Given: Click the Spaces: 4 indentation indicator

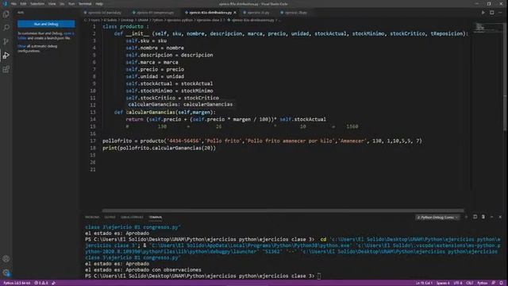Looking at the screenshot, I should click(443, 283).
